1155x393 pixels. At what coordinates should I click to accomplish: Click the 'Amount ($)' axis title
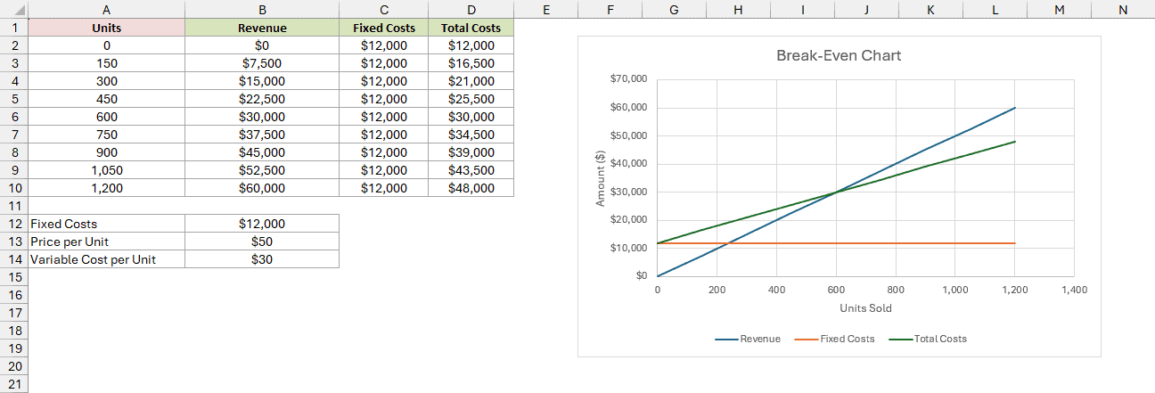(600, 176)
